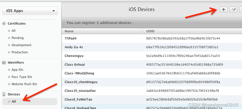
Task: Select All under Devices
Action: point(30,102)
